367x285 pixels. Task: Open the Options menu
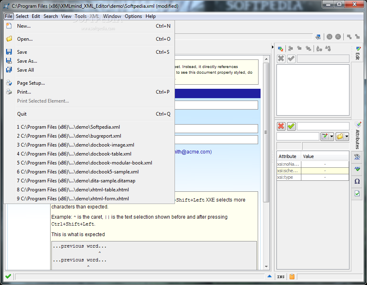pos(133,16)
